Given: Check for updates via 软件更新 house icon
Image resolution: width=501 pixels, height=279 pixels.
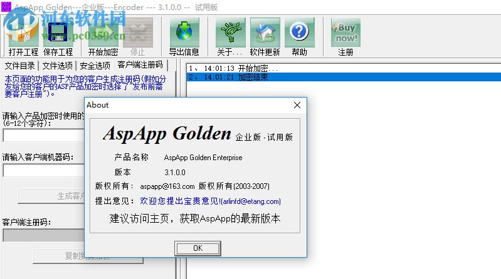Looking at the screenshot, I should click(x=265, y=33).
